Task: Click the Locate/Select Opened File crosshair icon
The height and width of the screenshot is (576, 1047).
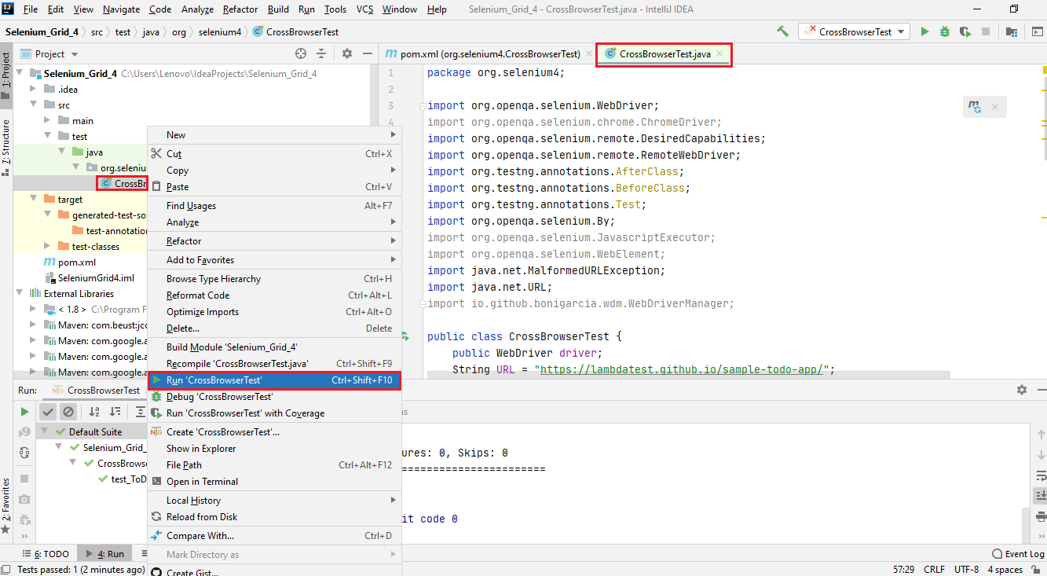Action: click(x=300, y=53)
